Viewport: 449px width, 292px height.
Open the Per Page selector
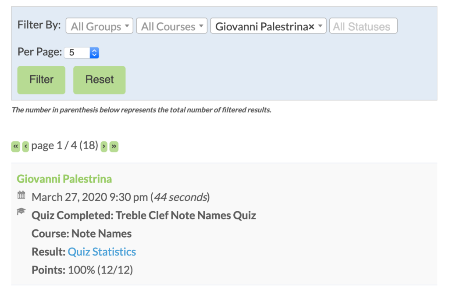82,53
